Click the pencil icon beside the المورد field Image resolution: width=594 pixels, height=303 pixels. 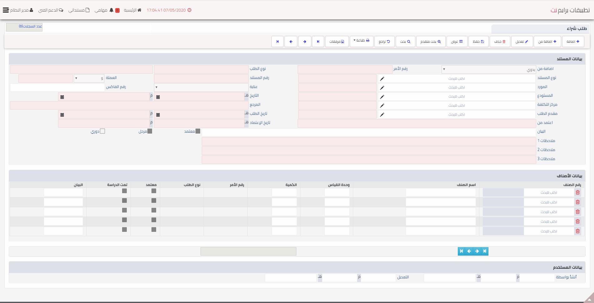click(382, 88)
